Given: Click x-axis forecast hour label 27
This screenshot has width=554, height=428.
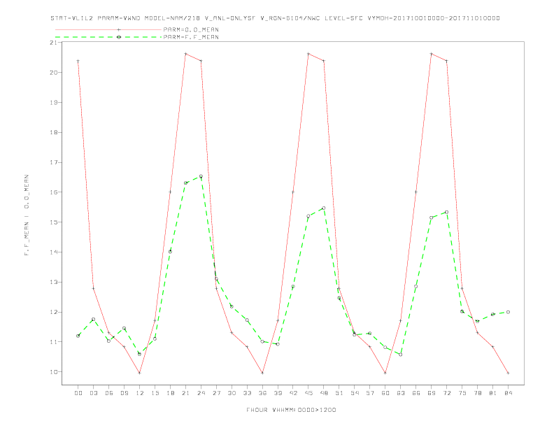Looking at the screenshot, I should click(216, 393).
